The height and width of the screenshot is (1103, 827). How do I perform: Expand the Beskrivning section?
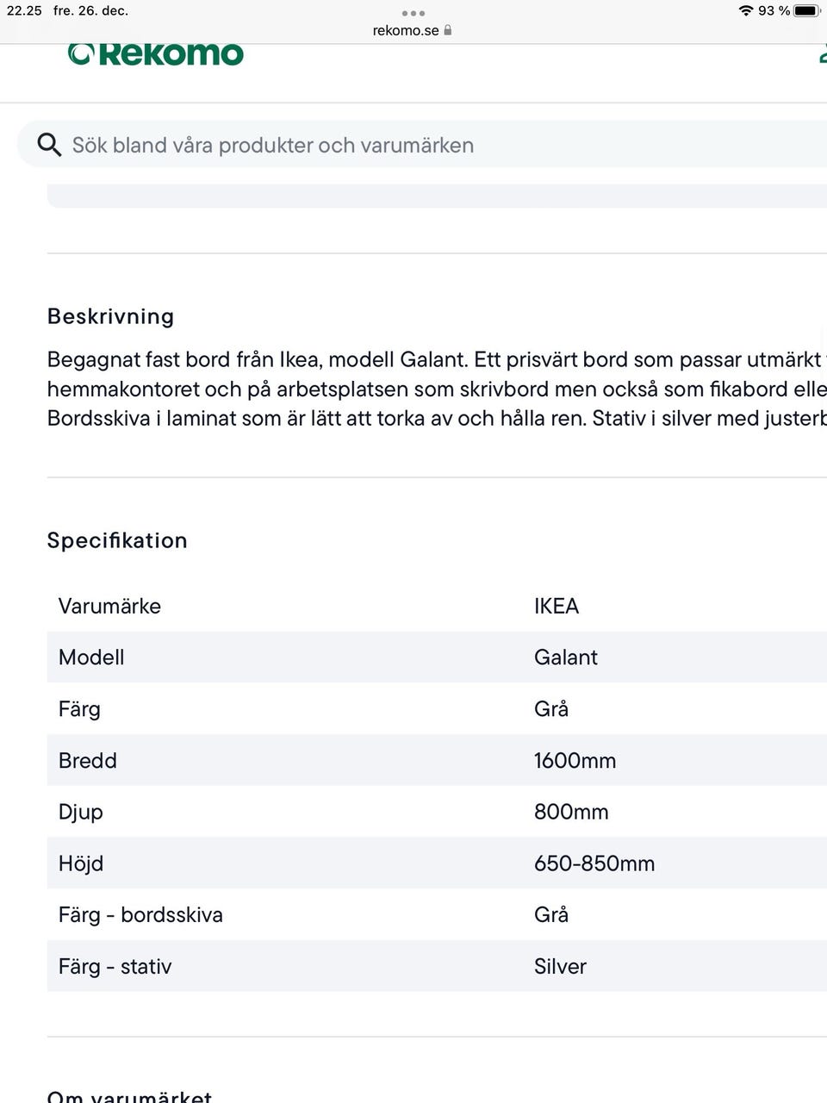tap(110, 315)
